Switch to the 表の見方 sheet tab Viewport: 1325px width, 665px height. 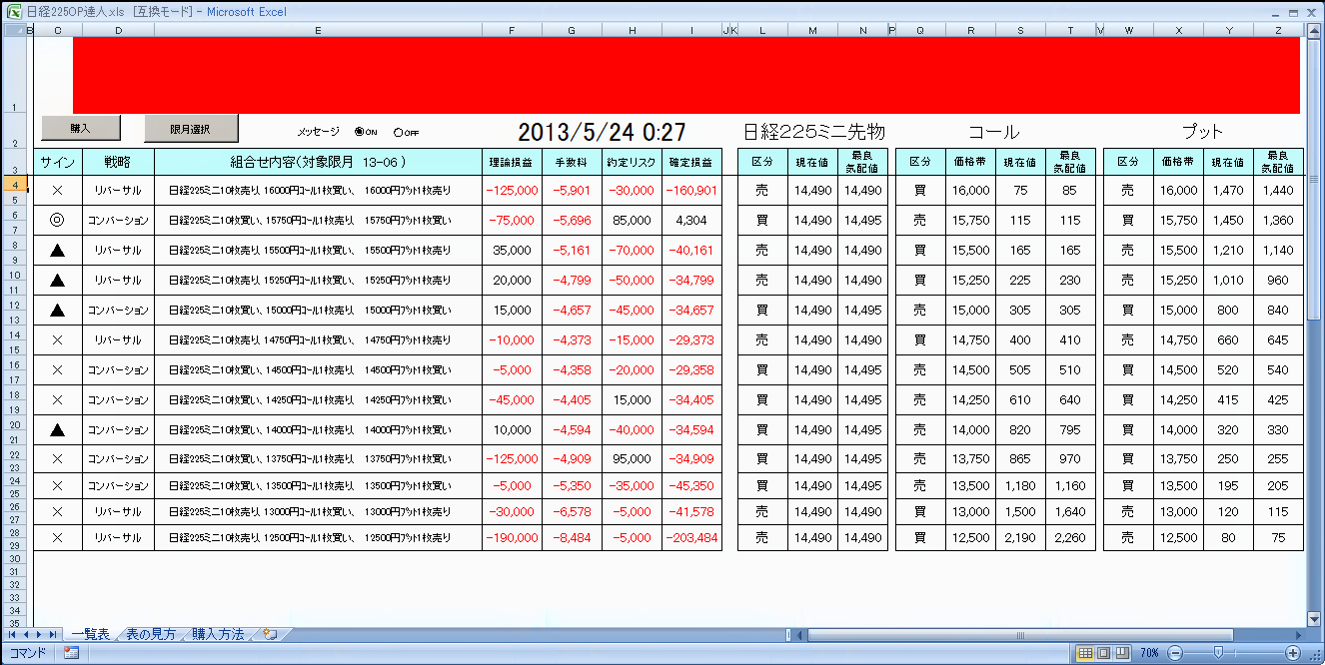tap(151, 634)
